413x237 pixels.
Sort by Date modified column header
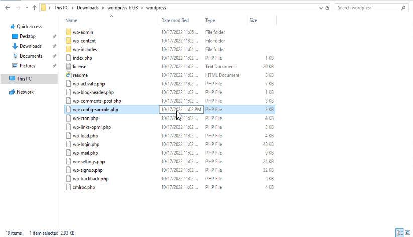(175, 20)
